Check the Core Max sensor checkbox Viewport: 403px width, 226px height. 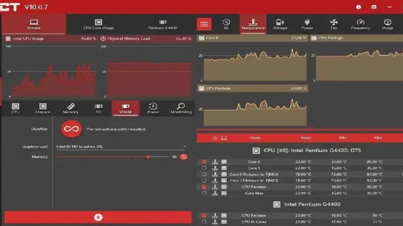(x=204, y=193)
